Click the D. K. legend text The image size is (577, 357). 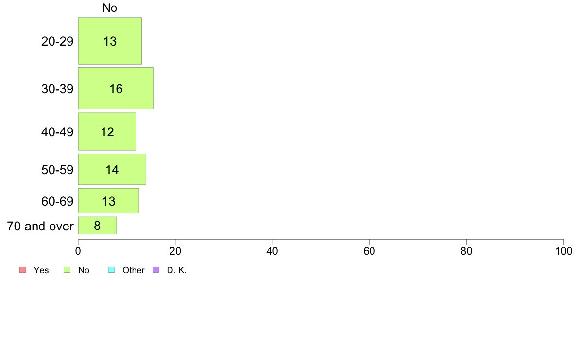(177, 270)
